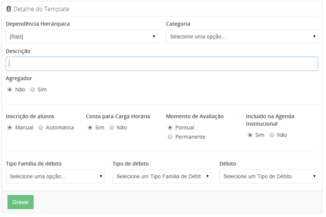The image size is (326, 217).
Task: Click the arrow on the Categoria select
Action: click(x=313, y=37)
